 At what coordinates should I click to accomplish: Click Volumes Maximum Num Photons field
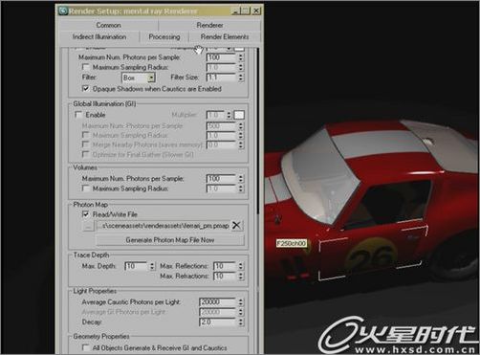[221, 179]
